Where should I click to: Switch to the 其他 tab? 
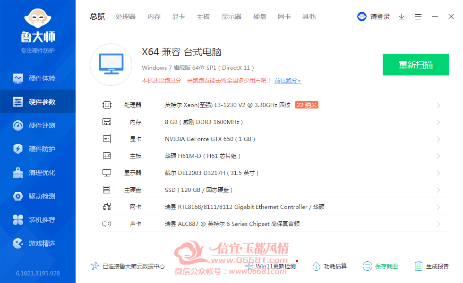click(x=309, y=17)
